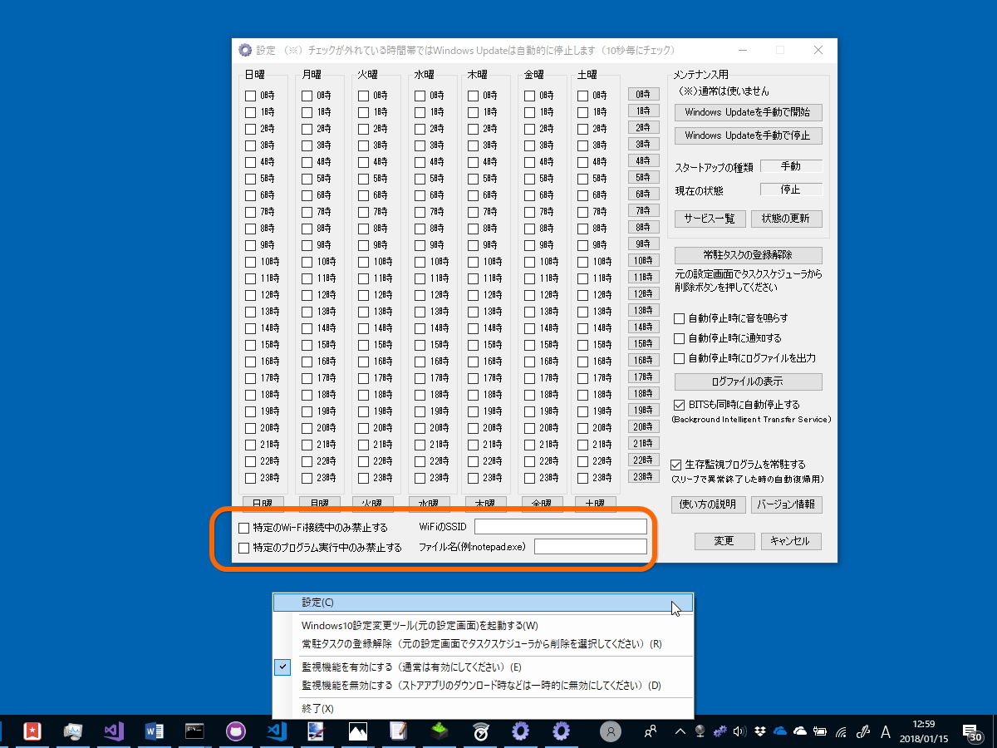The image size is (997, 748).
Task: Open the Photos app in the taskbar
Action: [359, 733]
